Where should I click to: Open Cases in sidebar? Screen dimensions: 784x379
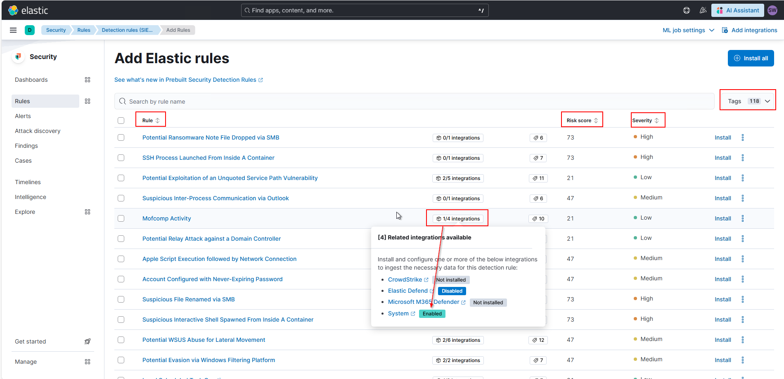23,161
